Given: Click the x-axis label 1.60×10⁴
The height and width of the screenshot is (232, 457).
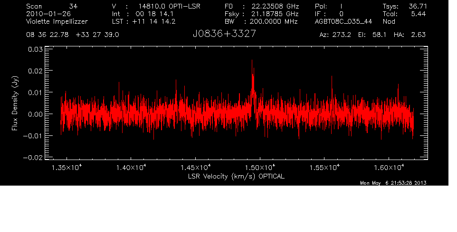Looking at the screenshot, I should coord(389,168).
